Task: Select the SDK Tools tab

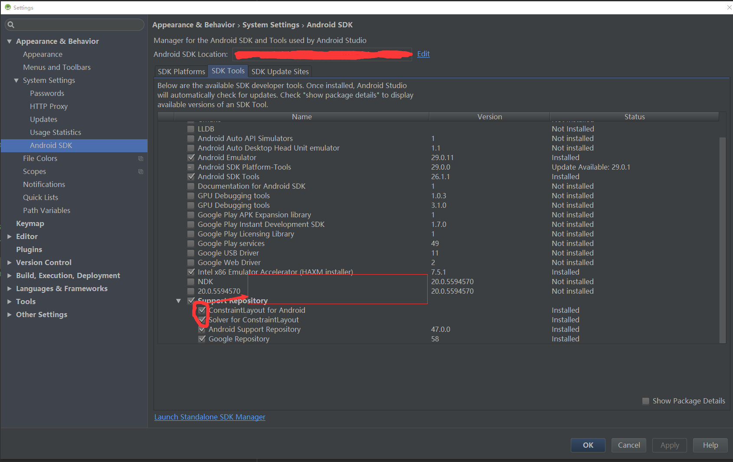Action: click(228, 71)
